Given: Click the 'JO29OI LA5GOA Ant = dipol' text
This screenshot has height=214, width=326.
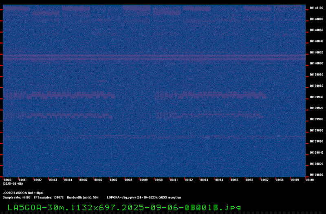Looking at the screenshot, I should (x=23, y=193).
